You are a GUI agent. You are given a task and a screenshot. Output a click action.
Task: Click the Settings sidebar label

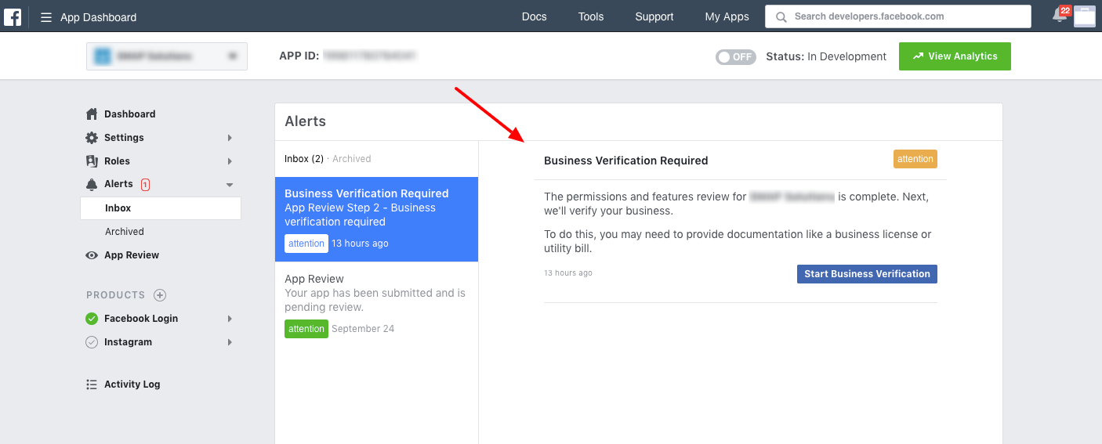125,138
